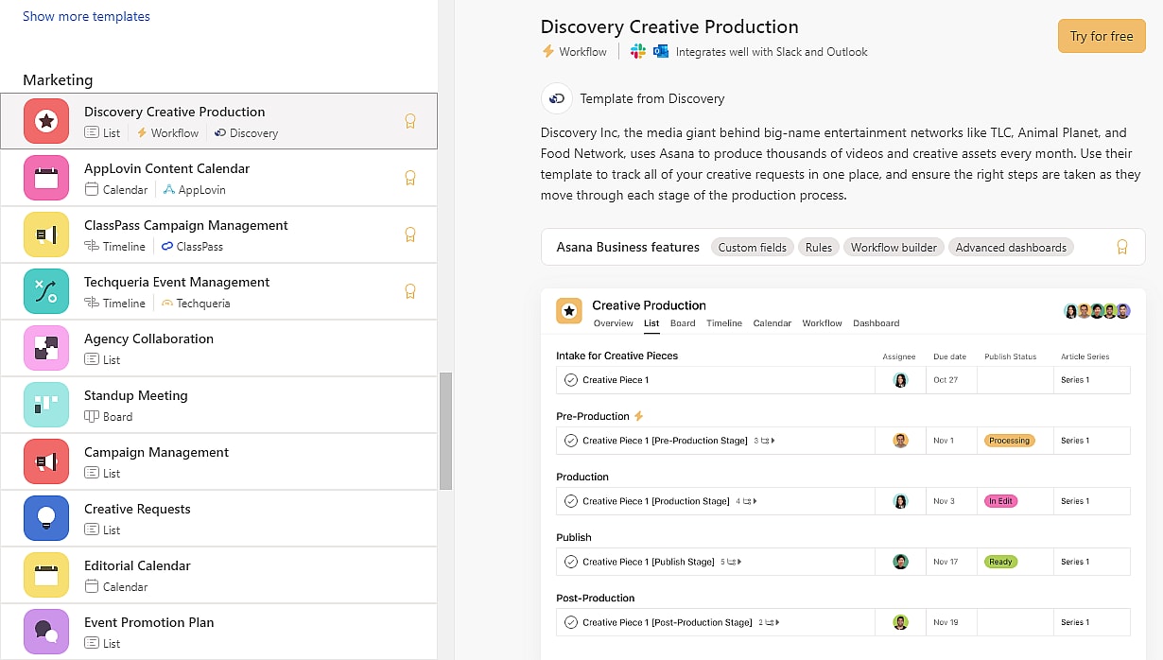Click the Agency Collaboration puzzle icon

(46, 348)
